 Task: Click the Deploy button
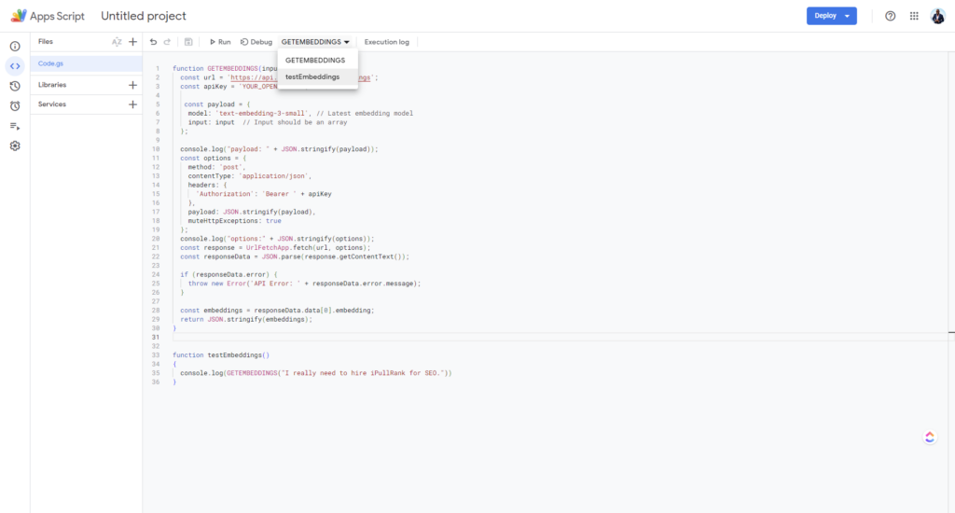point(825,16)
